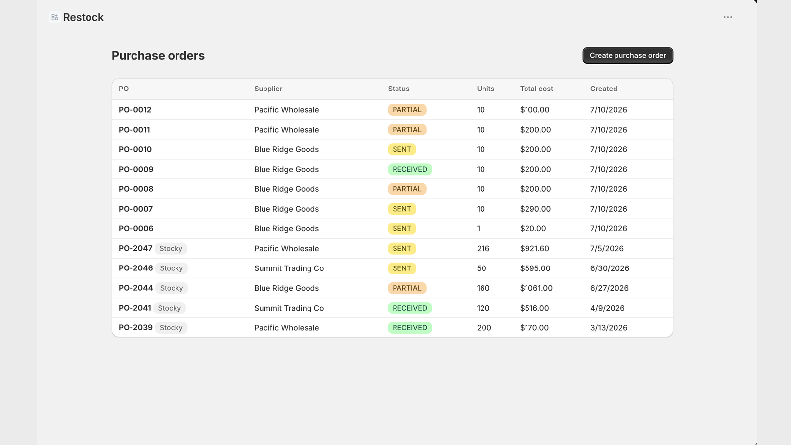Open purchase order PO-2046
Screen dimensions: 791x445
pos(136,268)
